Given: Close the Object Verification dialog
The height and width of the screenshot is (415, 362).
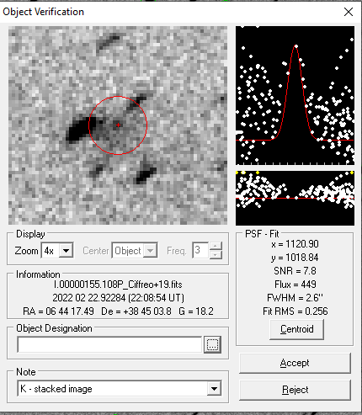Looking at the screenshot, I should click(349, 12).
